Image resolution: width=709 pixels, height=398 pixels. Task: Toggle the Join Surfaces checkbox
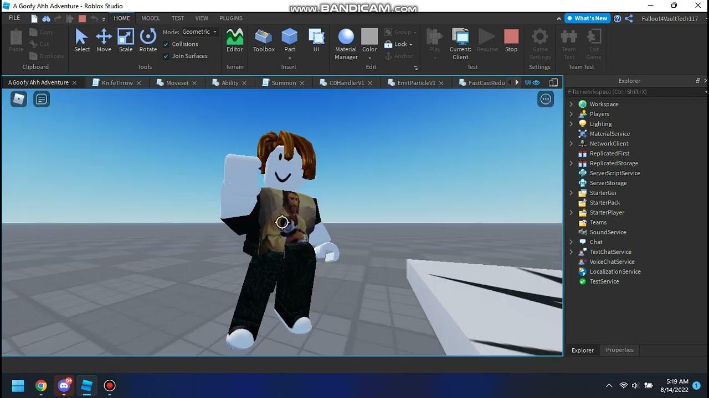166,56
